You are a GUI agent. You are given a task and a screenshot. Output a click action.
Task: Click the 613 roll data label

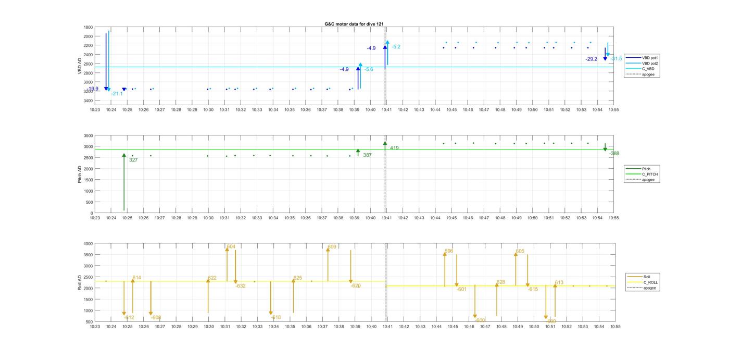[559, 283]
